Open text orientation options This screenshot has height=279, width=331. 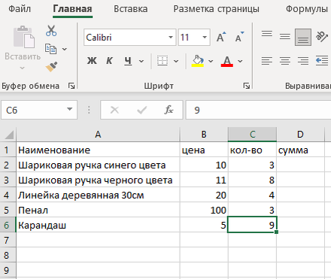322,37
